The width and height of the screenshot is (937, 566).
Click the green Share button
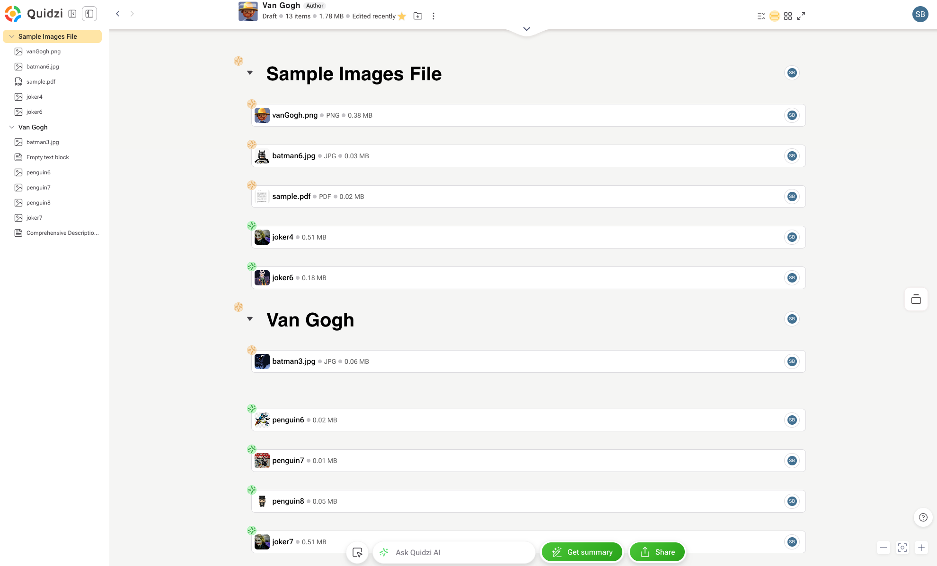657,552
